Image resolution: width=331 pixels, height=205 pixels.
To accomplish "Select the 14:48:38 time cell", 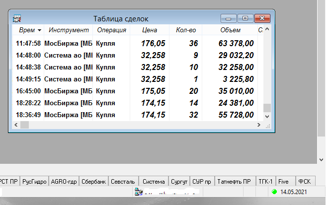I will click(28, 68).
